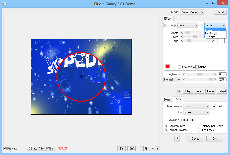Viewport: 230px width, 155px height.
Task: Click the Edge slider right arrow
Action: 213,41
